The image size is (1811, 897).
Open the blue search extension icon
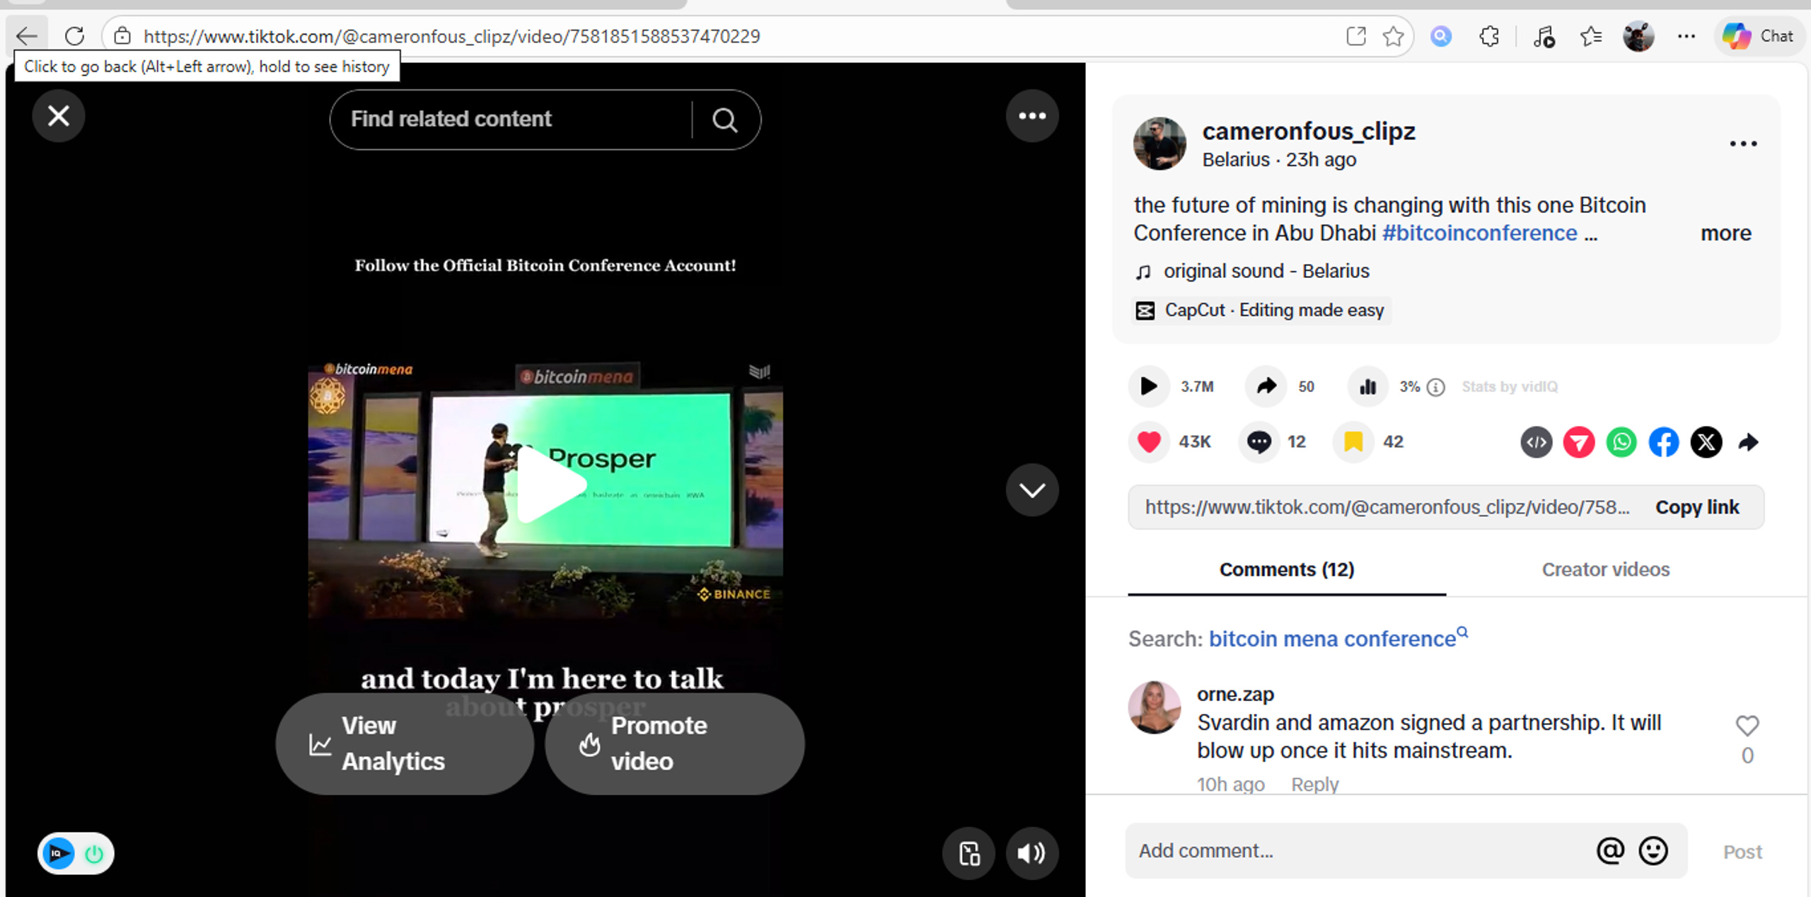(x=1441, y=35)
